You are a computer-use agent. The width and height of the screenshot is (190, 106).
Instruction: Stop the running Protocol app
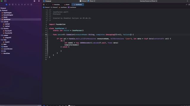point(34,1)
